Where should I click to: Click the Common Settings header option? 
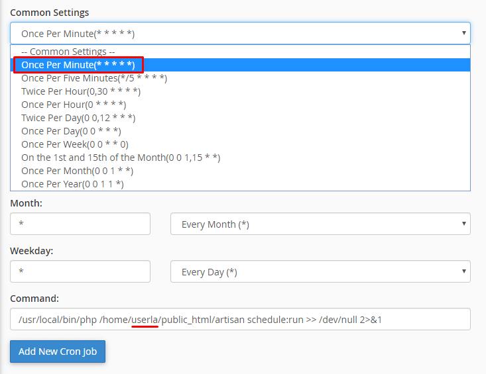(x=68, y=52)
